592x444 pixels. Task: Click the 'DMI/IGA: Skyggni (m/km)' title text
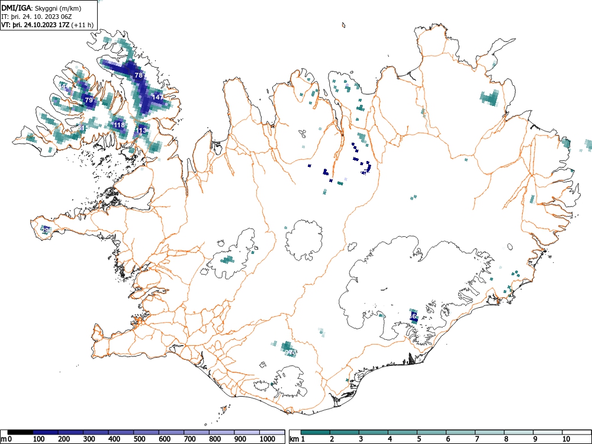click(x=41, y=8)
